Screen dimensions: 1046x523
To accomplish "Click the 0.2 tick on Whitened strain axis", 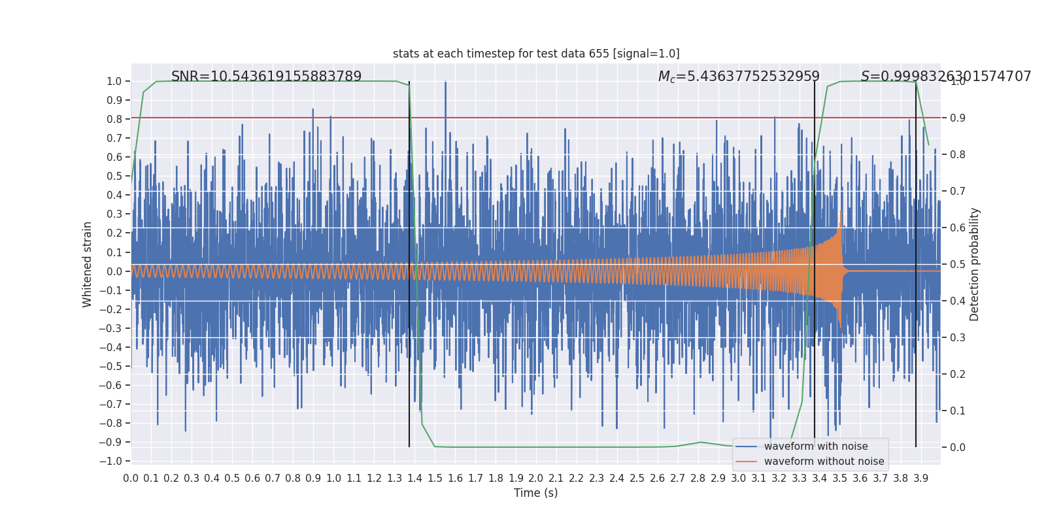I will (x=114, y=233).
